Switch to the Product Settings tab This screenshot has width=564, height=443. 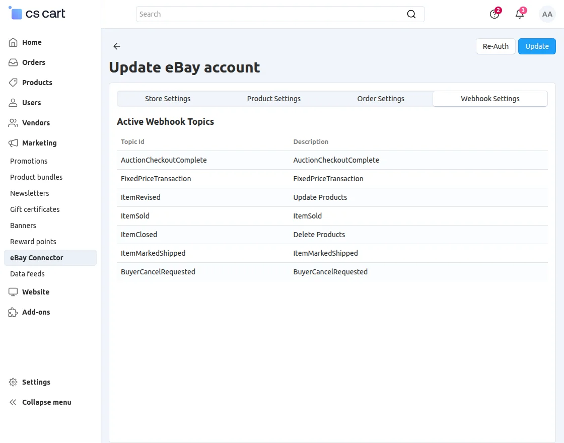coord(274,99)
